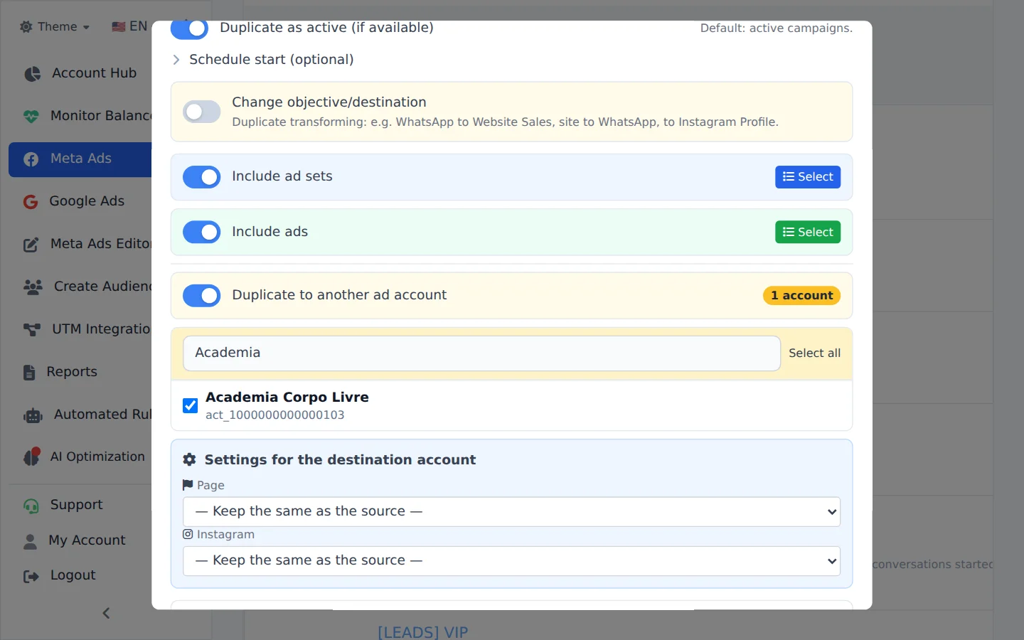1024x640 pixels.
Task: Toggle Include ad sets switch
Action: point(201,177)
